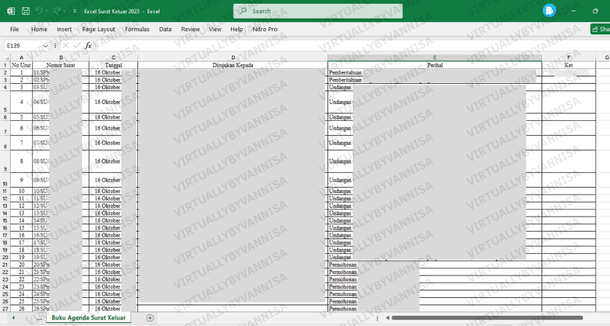Screen dimensions: 610x326
Task: Click the previous sheet navigation arrow
Action: coord(13,318)
